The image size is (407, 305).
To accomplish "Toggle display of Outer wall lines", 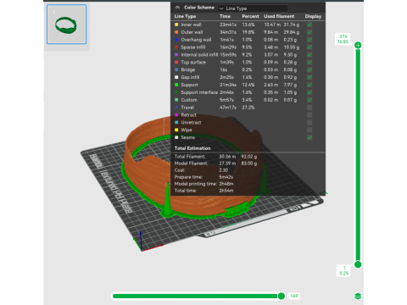I will click(x=309, y=32).
